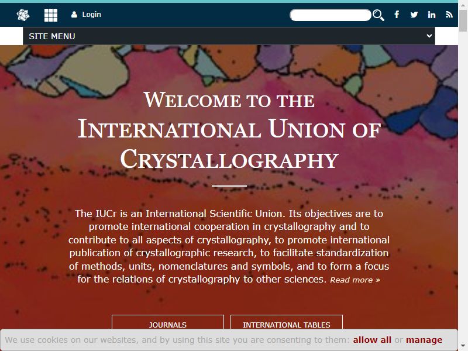Open the RSS feed icon

pyautogui.click(x=449, y=14)
